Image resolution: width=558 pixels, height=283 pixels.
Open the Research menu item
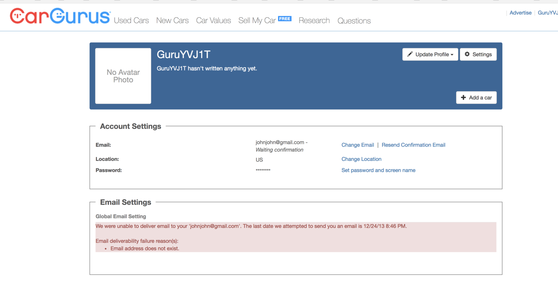tap(314, 21)
